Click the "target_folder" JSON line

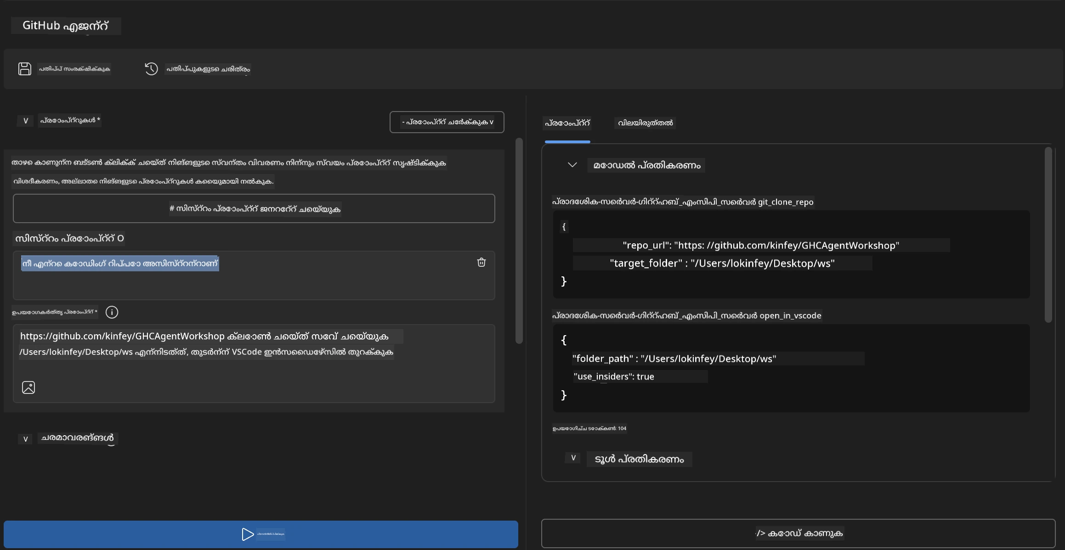[x=722, y=263]
